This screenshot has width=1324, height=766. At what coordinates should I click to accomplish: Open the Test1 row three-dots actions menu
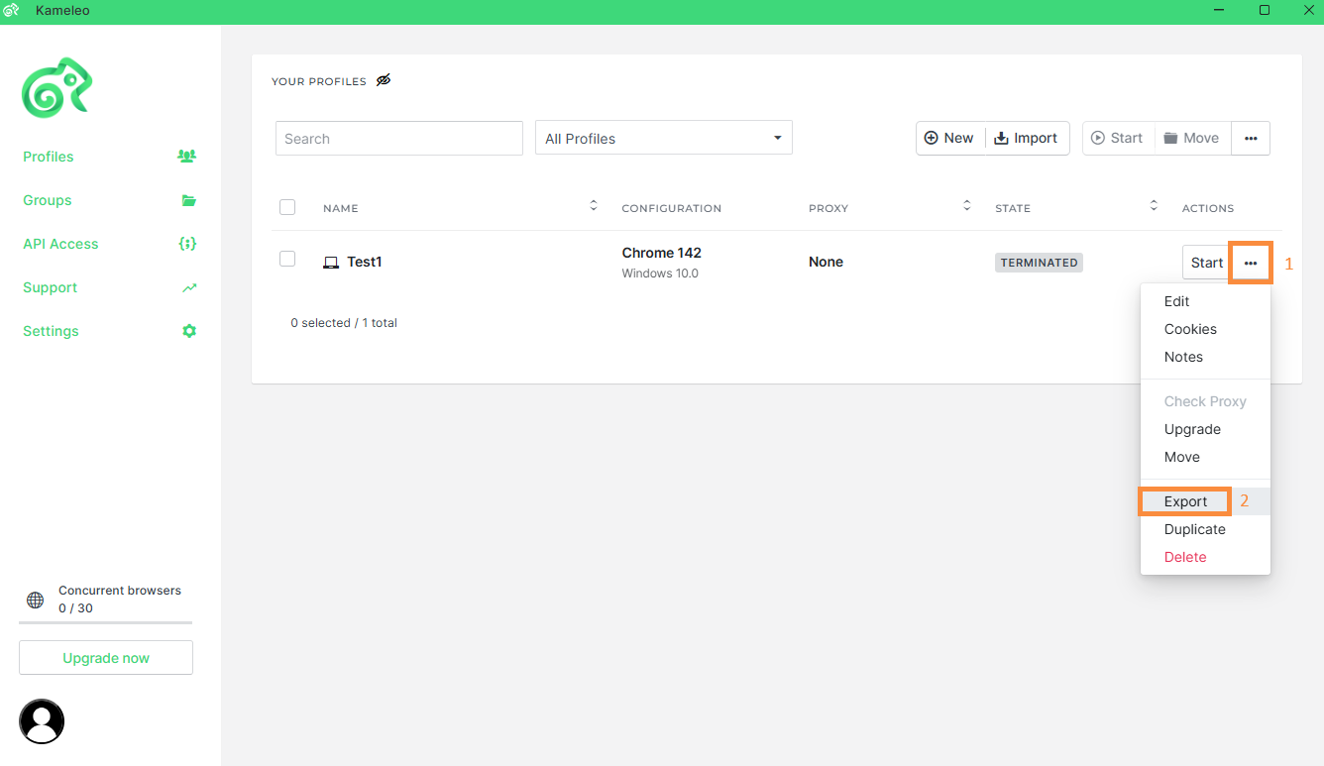(1251, 263)
